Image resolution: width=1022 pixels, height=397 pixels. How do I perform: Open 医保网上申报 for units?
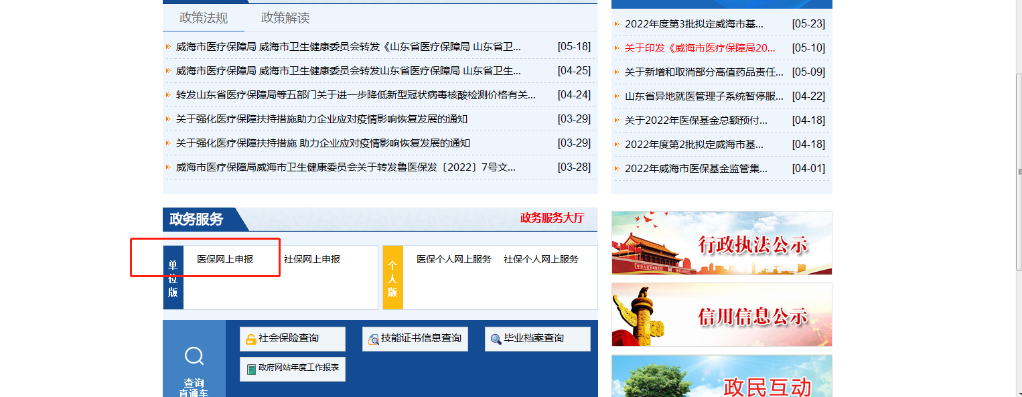click(225, 259)
